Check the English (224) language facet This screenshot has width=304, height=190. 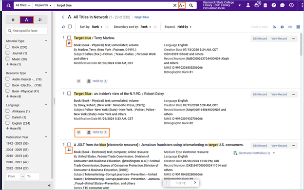click(x=8, y=123)
